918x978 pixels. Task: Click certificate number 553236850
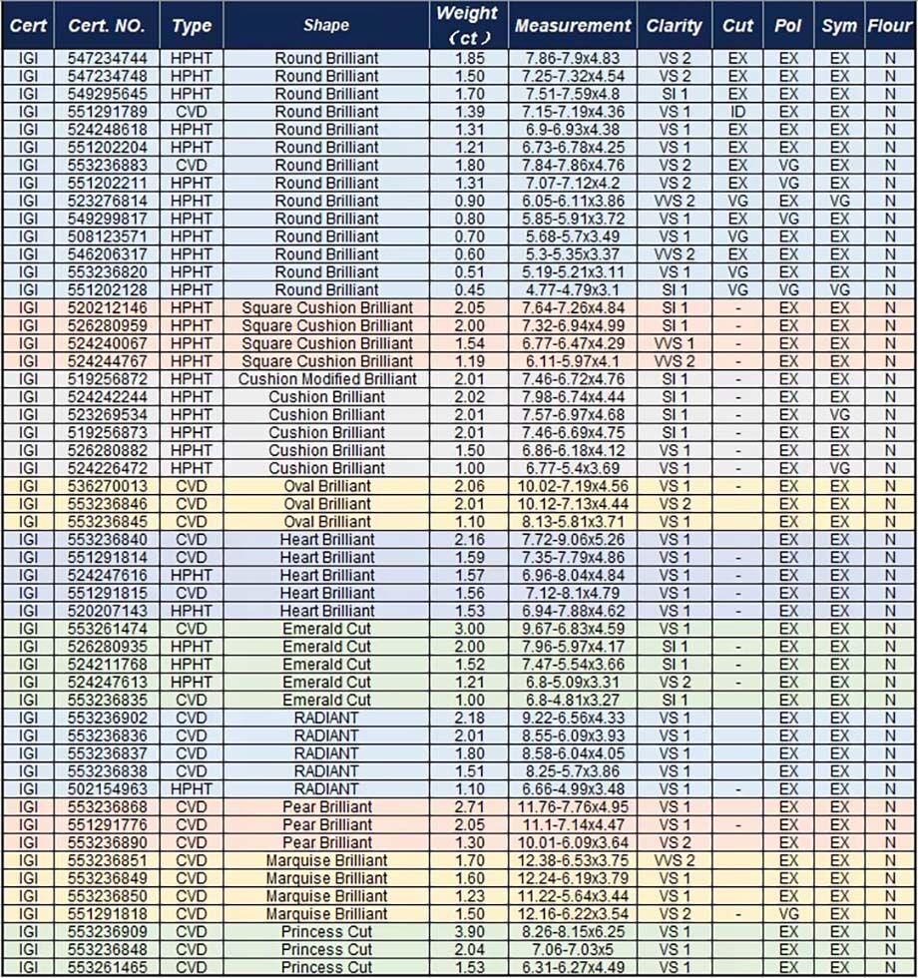(108, 896)
